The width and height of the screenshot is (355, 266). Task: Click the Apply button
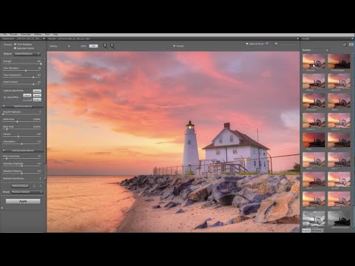23,201
